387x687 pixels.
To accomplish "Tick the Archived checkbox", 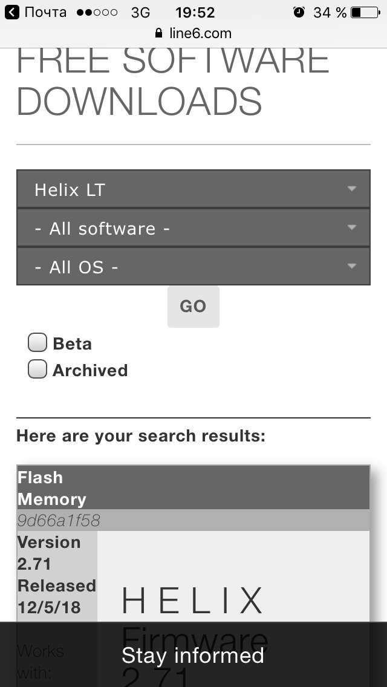I will [37, 370].
